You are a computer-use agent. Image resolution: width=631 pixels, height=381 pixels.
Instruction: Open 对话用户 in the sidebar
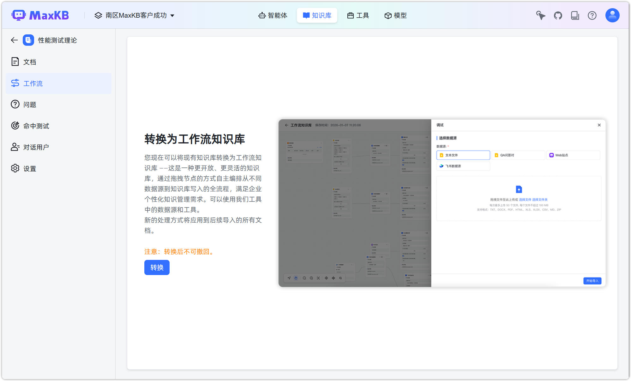35,147
